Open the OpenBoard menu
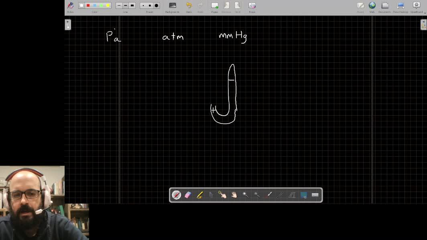This screenshot has height=240, width=427. click(x=416, y=6)
